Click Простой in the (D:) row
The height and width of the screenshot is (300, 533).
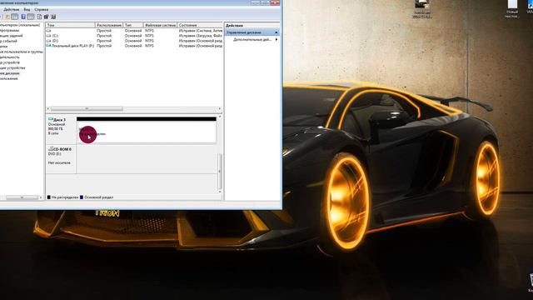coord(104,41)
